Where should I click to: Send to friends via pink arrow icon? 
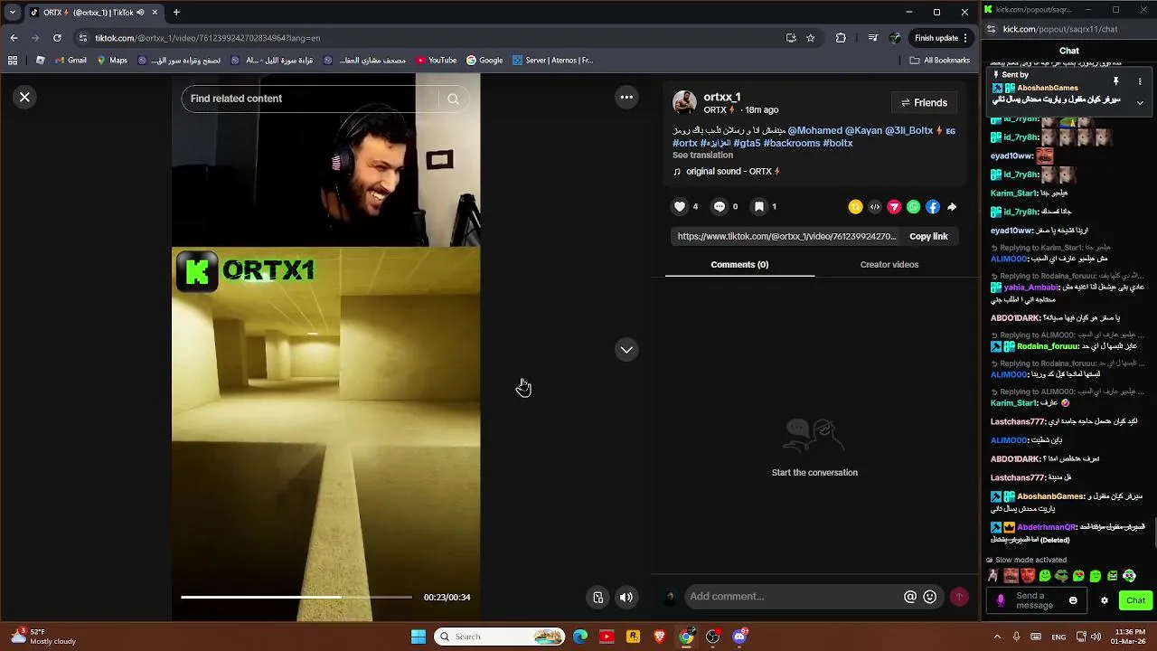click(894, 207)
